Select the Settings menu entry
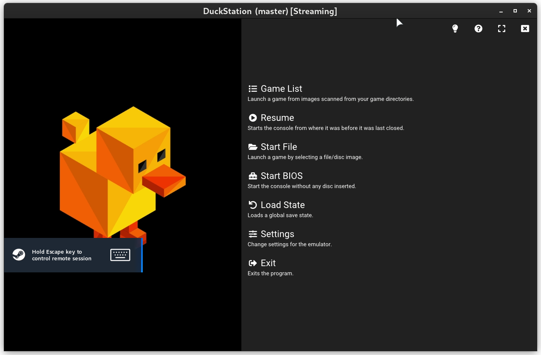 coord(277,234)
